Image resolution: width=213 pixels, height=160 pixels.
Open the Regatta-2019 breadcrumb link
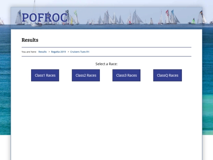point(58,52)
